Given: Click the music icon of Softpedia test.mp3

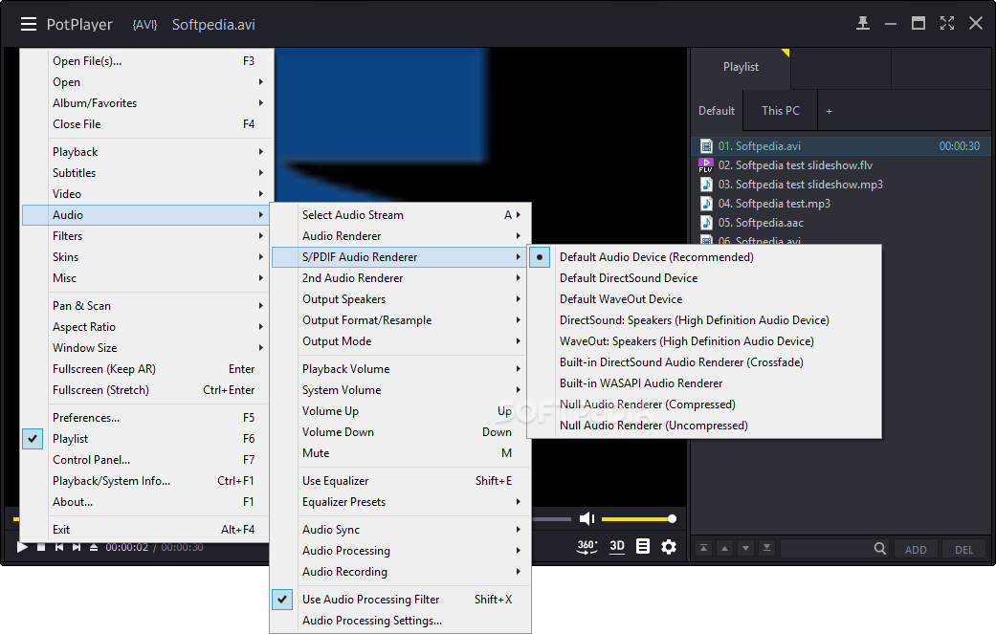Looking at the screenshot, I should click(706, 204).
